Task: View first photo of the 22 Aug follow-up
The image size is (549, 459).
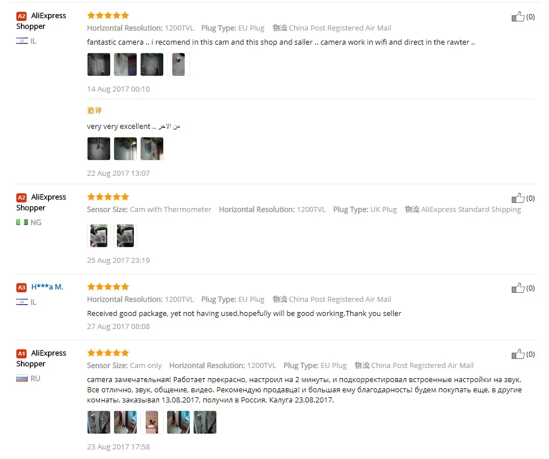Action: (x=99, y=149)
